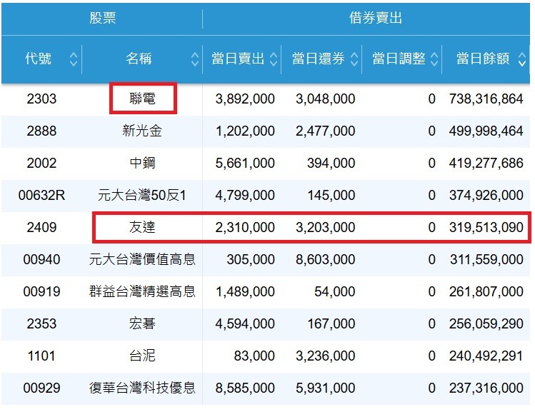Click balance value 311,559,000
The width and height of the screenshot is (535, 412).
tap(486, 259)
